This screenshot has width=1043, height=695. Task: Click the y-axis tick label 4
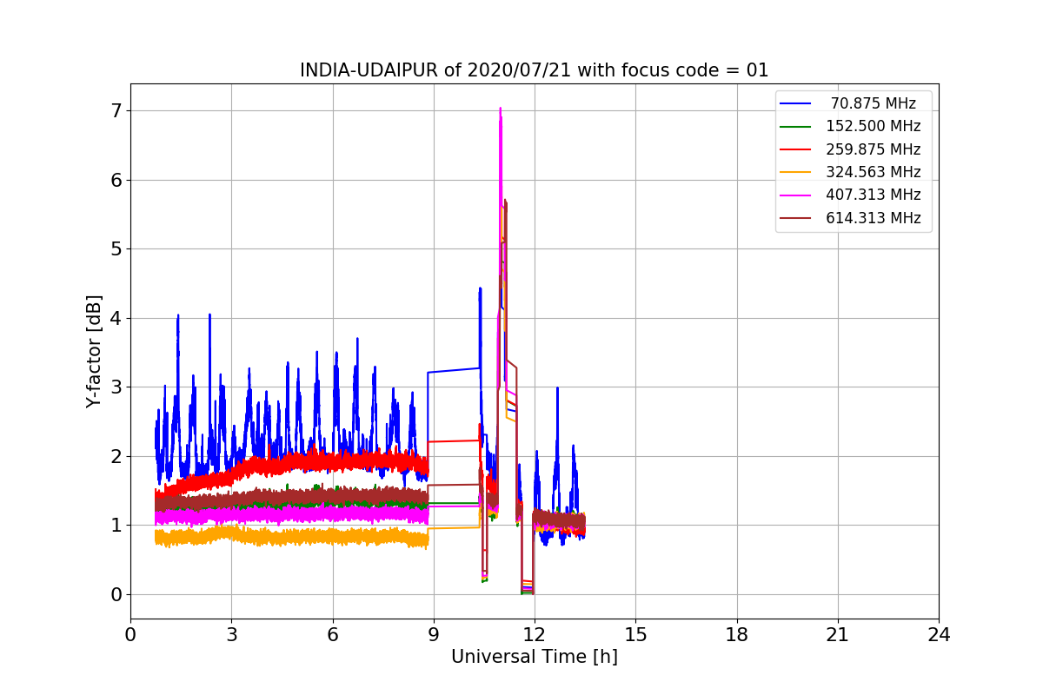pos(116,318)
